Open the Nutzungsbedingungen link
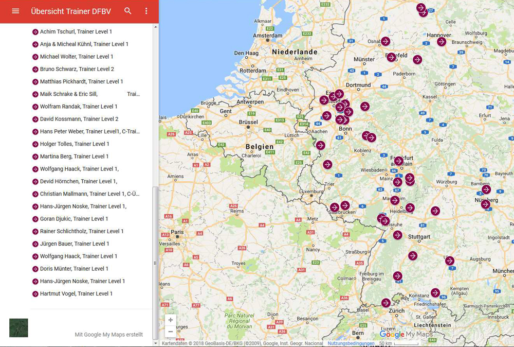Screen dimensions: 514x347 (351, 343)
